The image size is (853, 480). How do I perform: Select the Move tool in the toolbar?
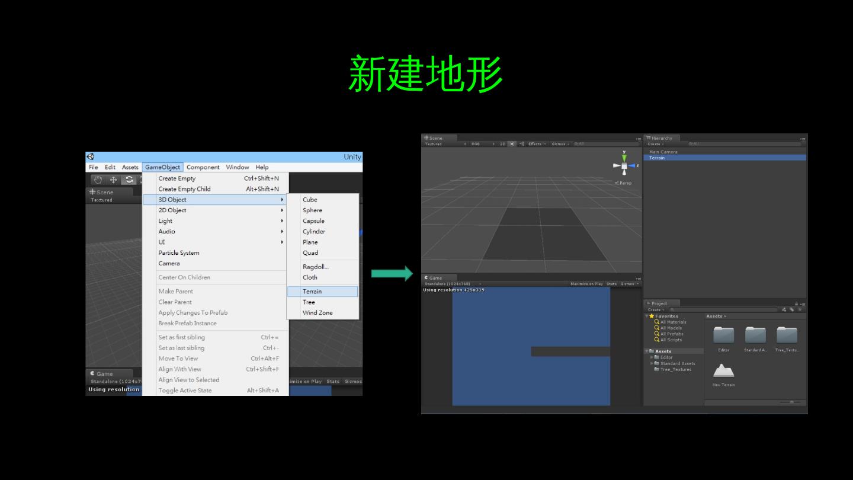[x=114, y=180]
